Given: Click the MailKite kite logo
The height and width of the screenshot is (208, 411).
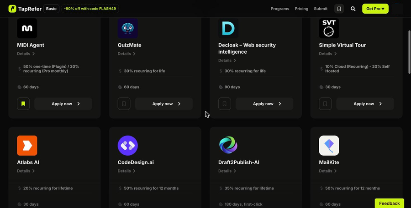Looking at the screenshot, I should 329,146.
